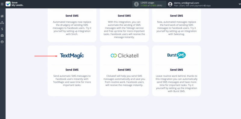Click Telesign service description text
The height and width of the screenshot is (119, 241).
(124, 30)
